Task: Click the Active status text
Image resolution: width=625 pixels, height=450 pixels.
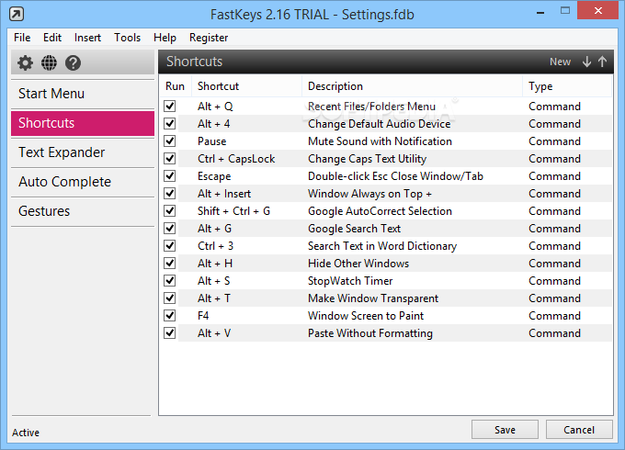Action: [26, 433]
